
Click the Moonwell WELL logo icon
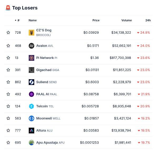pos(31,118)
